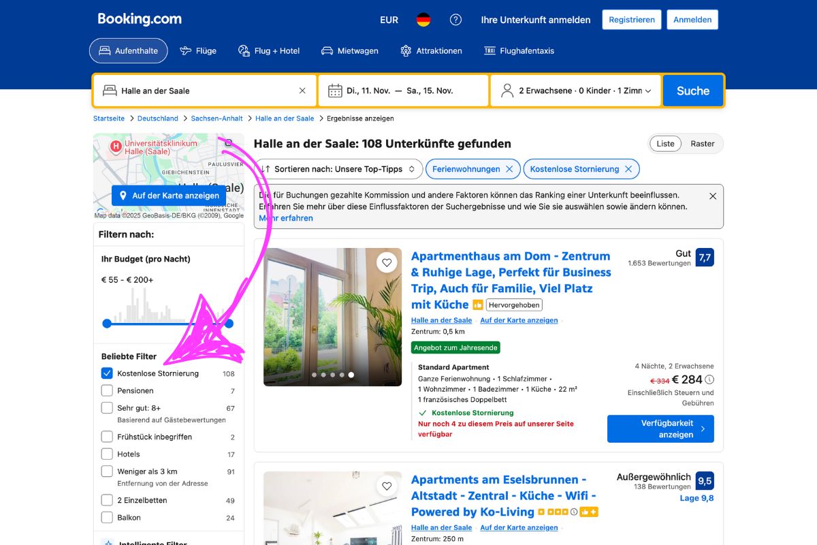Viewport: 817px width, 545px height.
Task: Remove the Kostenlose Stornierung filter chip
Action: (628, 169)
